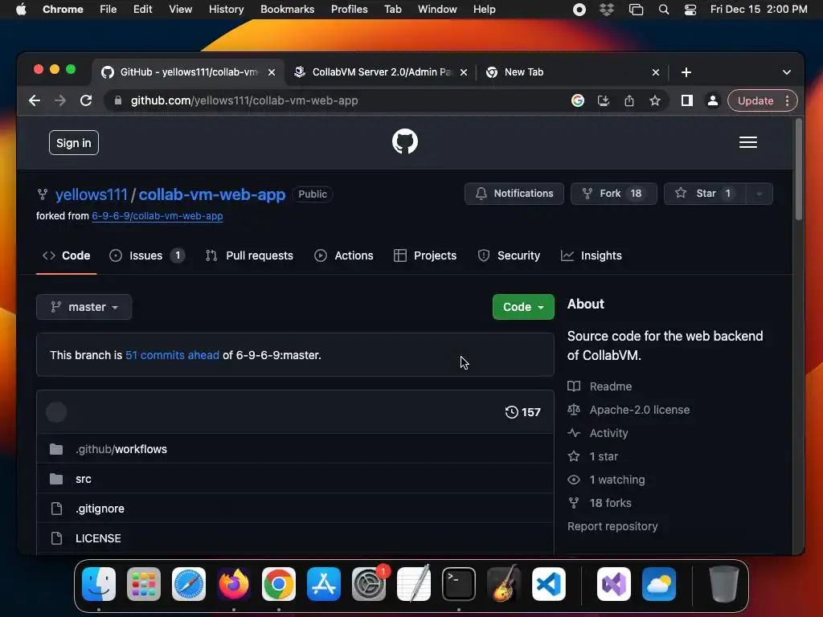View commit history showing 157 commits
The width and height of the screenshot is (823, 617).
tap(522, 412)
